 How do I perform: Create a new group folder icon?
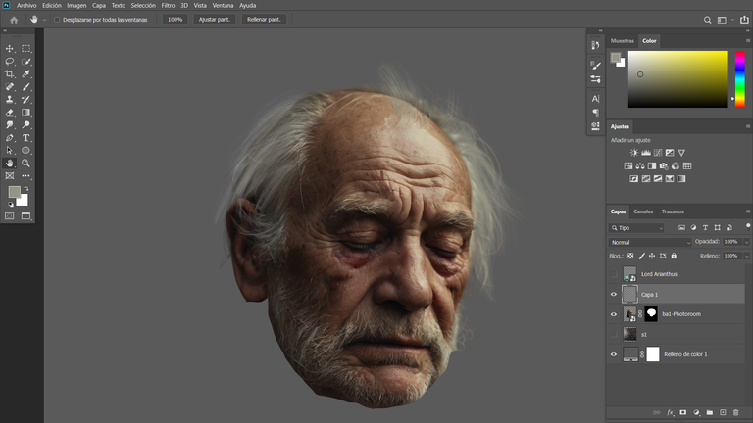click(x=709, y=412)
